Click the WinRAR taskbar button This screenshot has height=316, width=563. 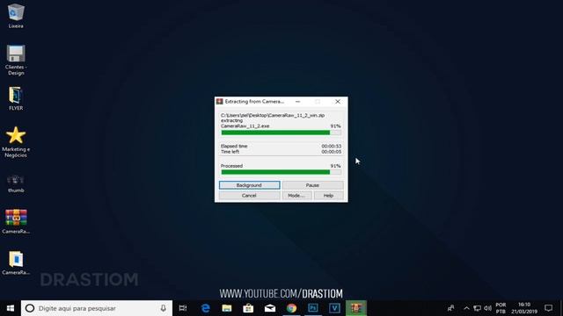click(x=356, y=308)
